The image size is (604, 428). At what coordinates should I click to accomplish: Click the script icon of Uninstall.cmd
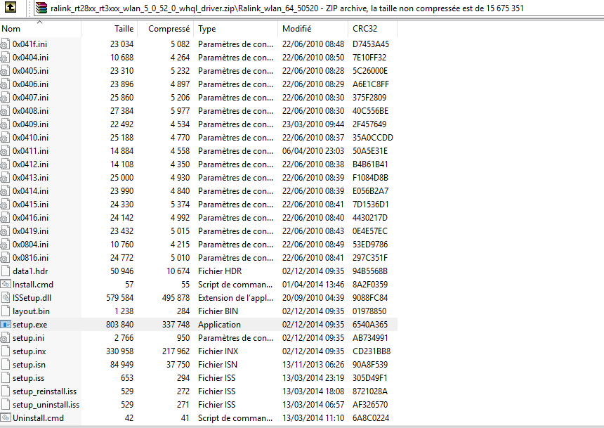click(x=6, y=418)
